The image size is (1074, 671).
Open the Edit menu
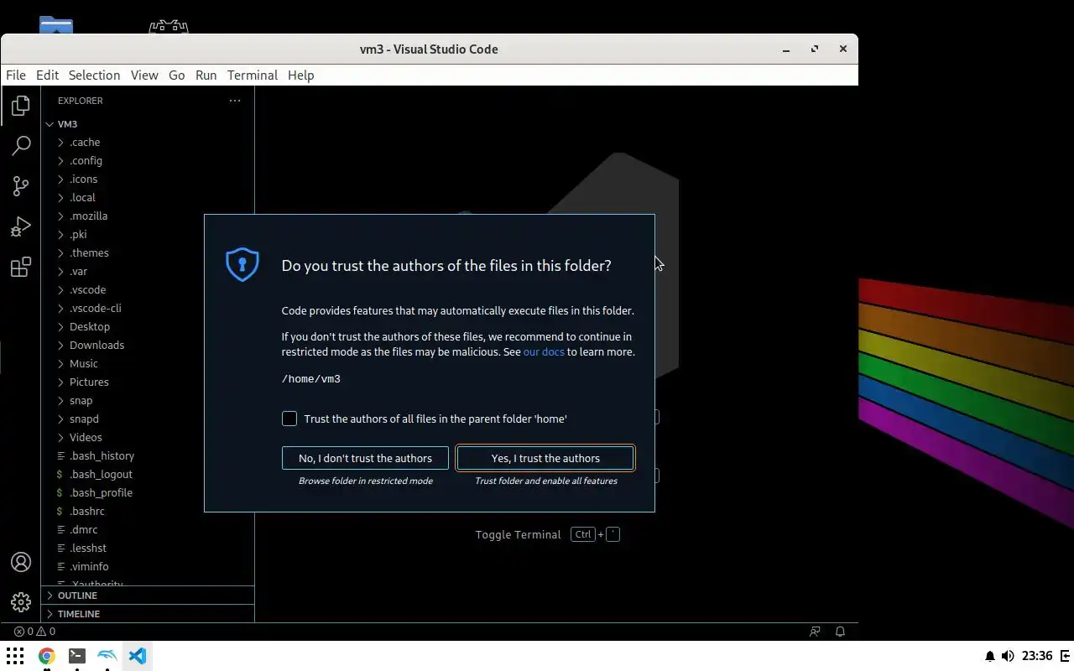click(x=47, y=75)
